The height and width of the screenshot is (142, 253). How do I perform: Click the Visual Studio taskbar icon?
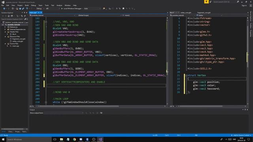click(x=100, y=139)
